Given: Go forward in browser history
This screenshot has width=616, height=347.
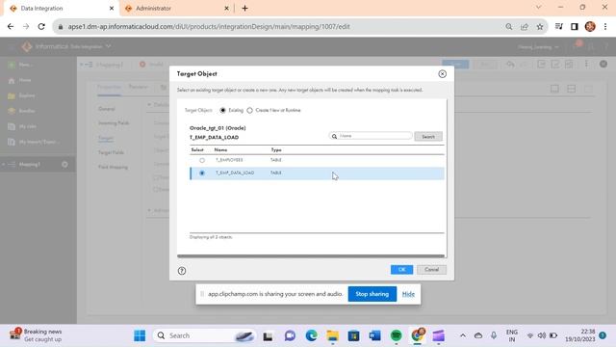Looking at the screenshot, I should [x=26, y=26].
